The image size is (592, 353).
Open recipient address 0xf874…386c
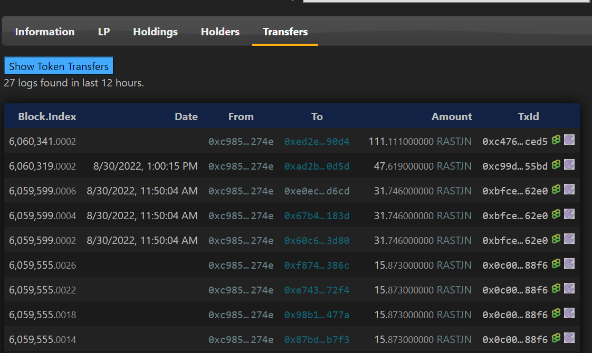317,265
